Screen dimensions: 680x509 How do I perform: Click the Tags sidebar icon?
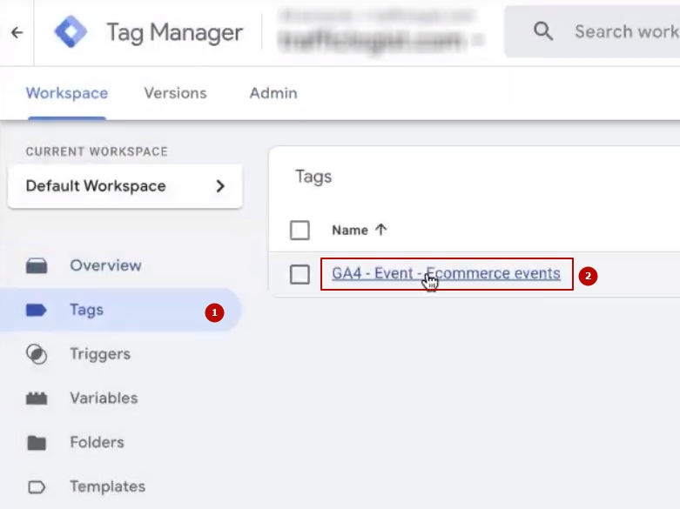37,310
